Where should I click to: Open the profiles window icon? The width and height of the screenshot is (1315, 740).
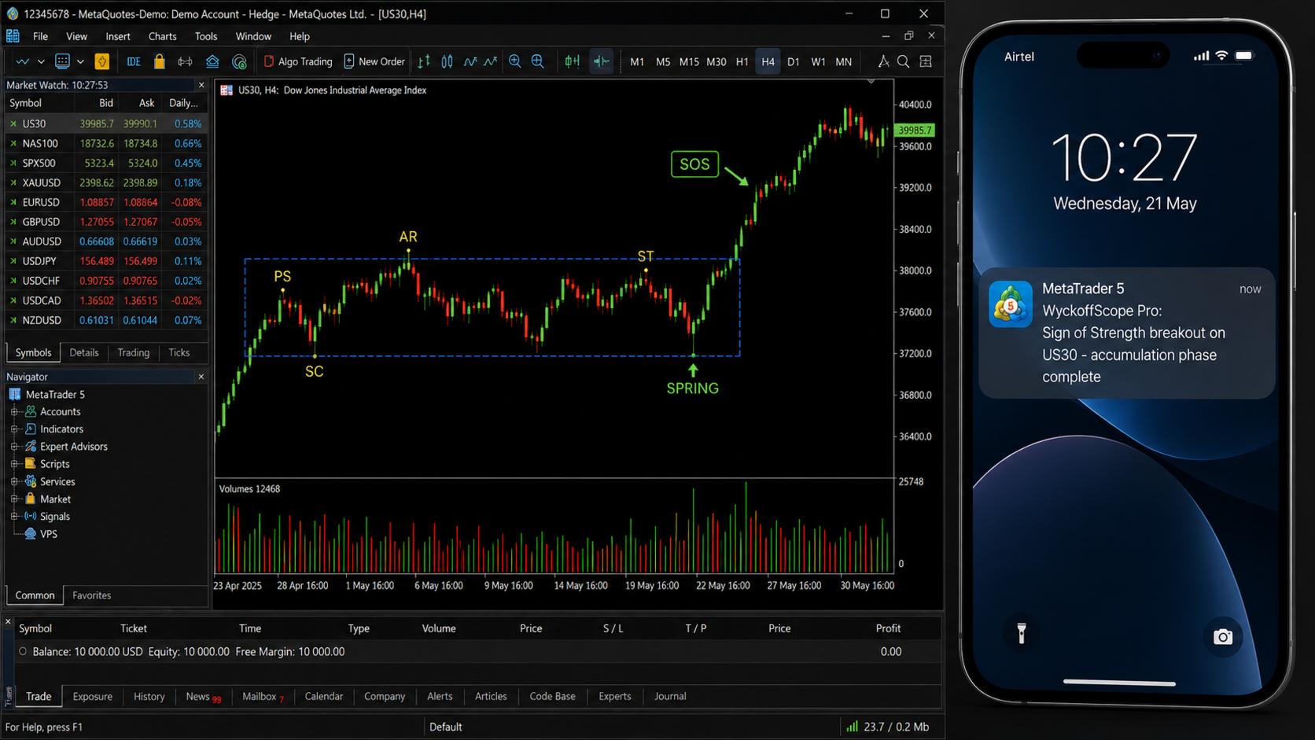[x=62, y=61]
